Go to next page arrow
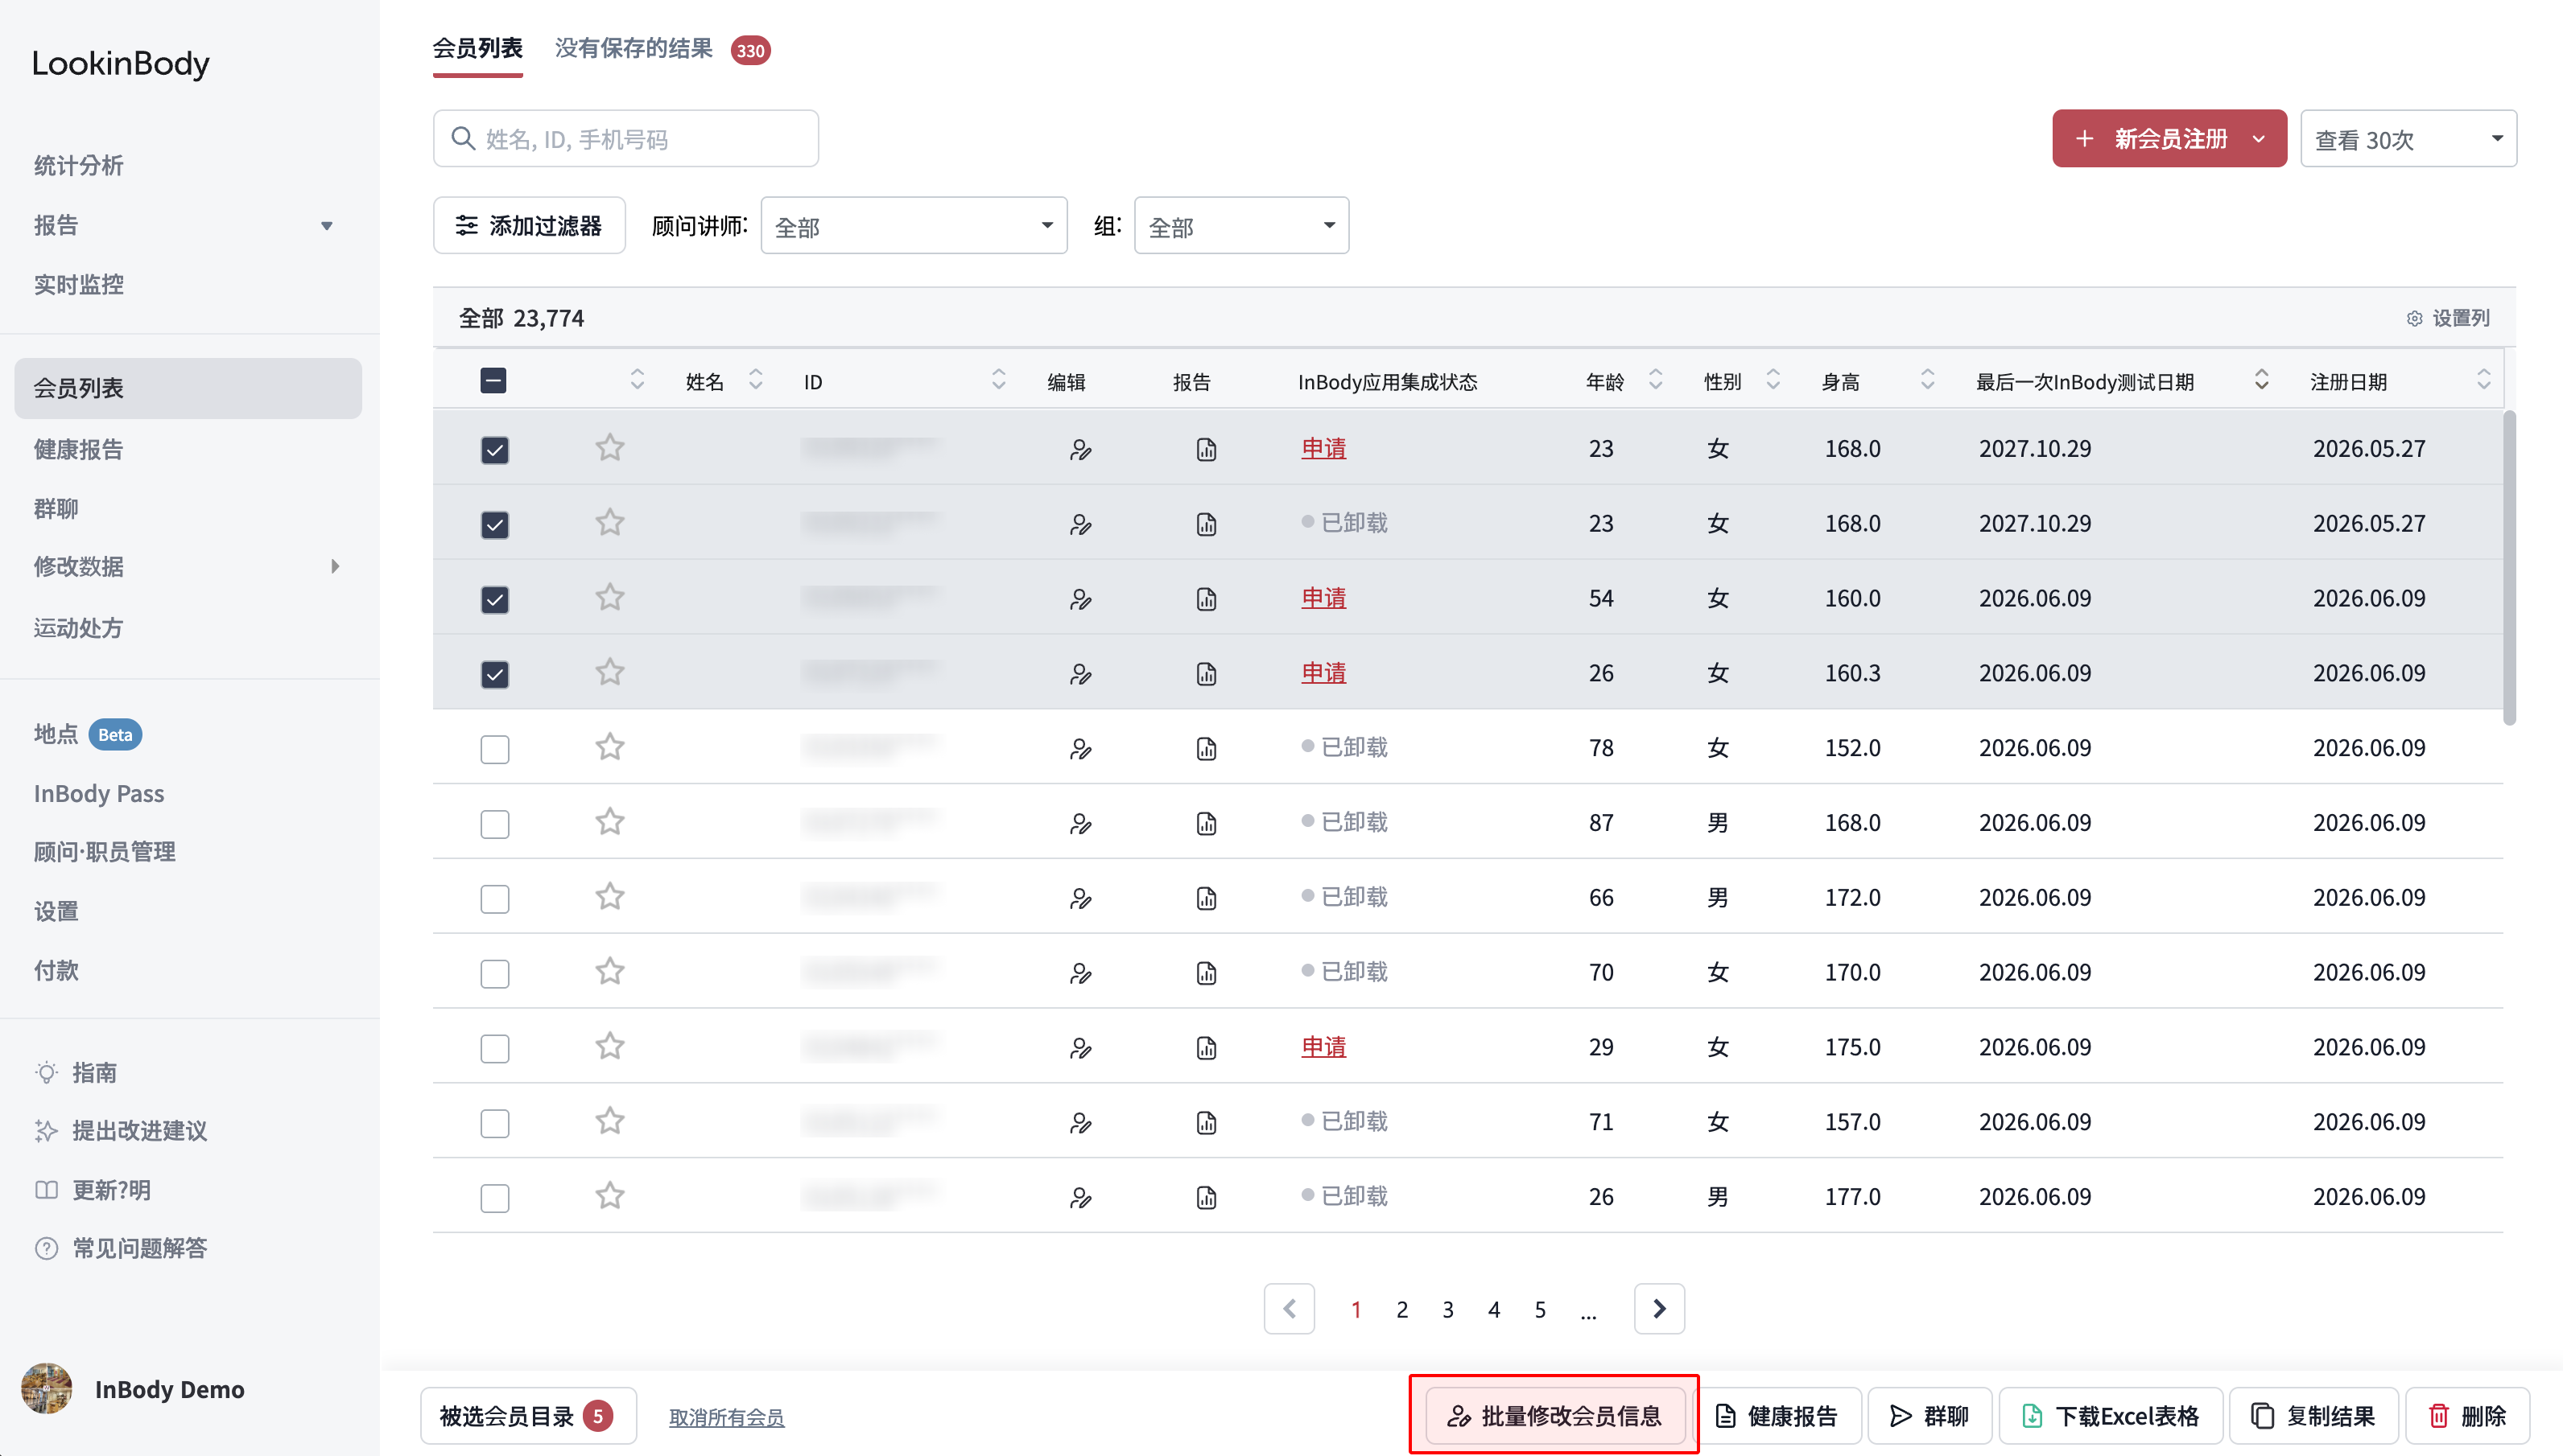The width and height of the screenshot is (2563, 1456). 1659,1309
